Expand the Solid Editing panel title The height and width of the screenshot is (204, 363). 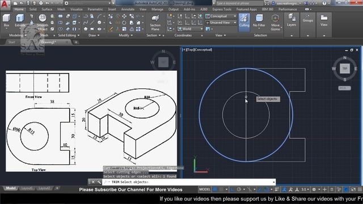[69, 35]
